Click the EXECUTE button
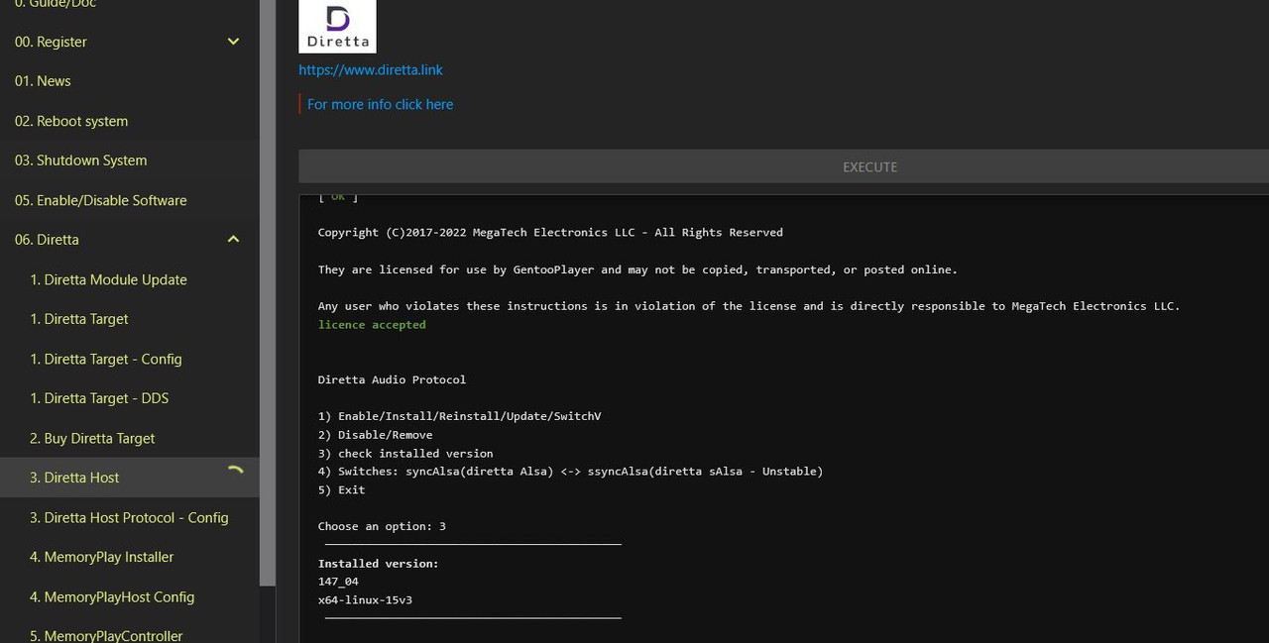The image size is (1269, 643). 783,166
